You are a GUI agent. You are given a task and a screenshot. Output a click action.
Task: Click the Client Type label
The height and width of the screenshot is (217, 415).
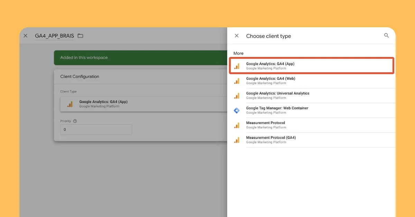tap(68, 92)
